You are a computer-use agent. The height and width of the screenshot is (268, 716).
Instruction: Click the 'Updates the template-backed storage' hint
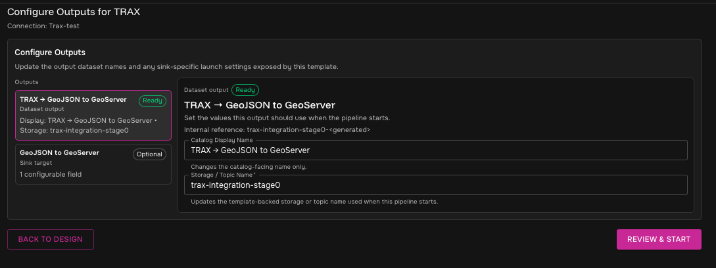[314, 202]
